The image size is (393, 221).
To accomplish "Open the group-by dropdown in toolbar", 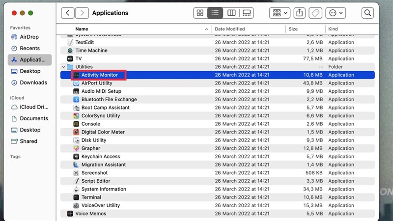I will click(280, 13).
